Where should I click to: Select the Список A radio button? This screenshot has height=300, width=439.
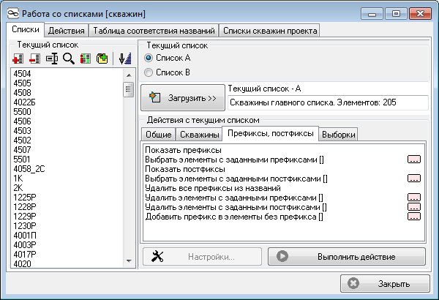coord(149,58)
